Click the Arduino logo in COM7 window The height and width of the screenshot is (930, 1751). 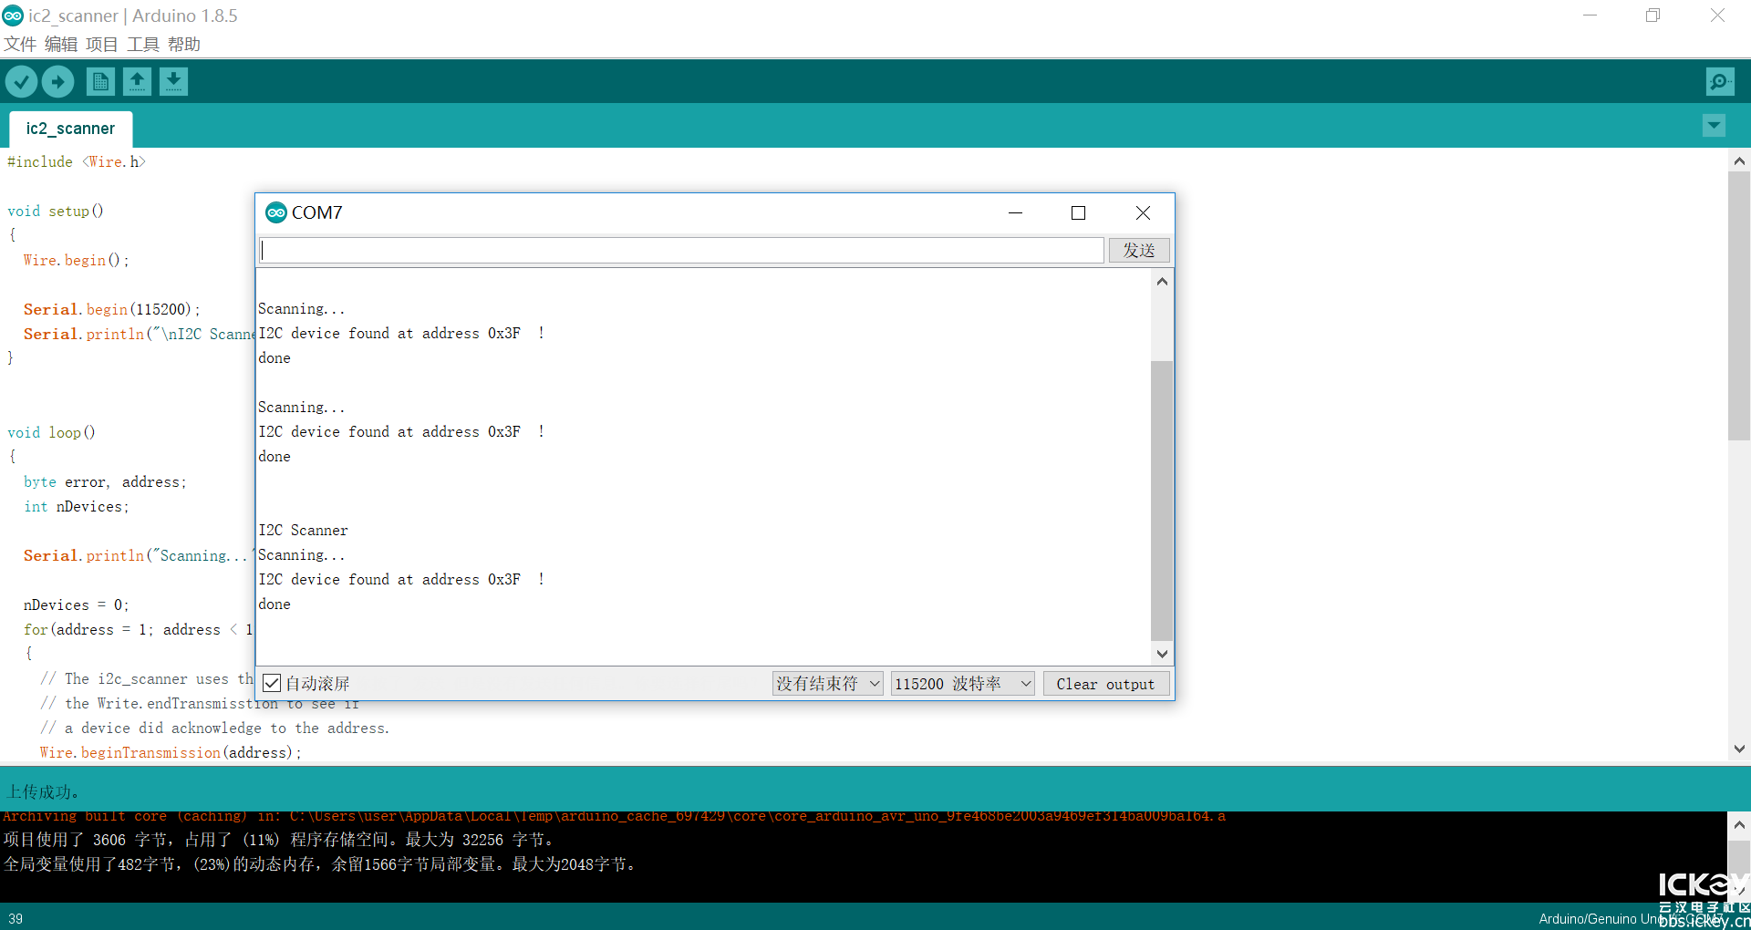[x=275, y=212]
